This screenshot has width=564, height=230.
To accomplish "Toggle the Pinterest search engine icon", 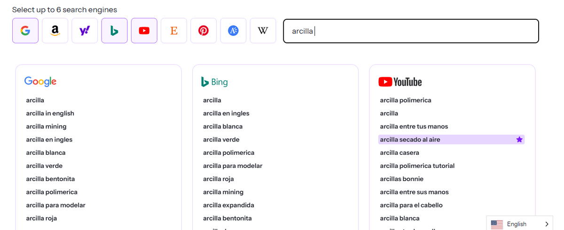I will (x=204, y=31).
